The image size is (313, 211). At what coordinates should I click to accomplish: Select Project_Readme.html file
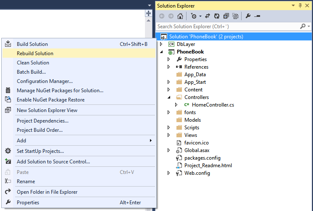[x=208, y=166]
